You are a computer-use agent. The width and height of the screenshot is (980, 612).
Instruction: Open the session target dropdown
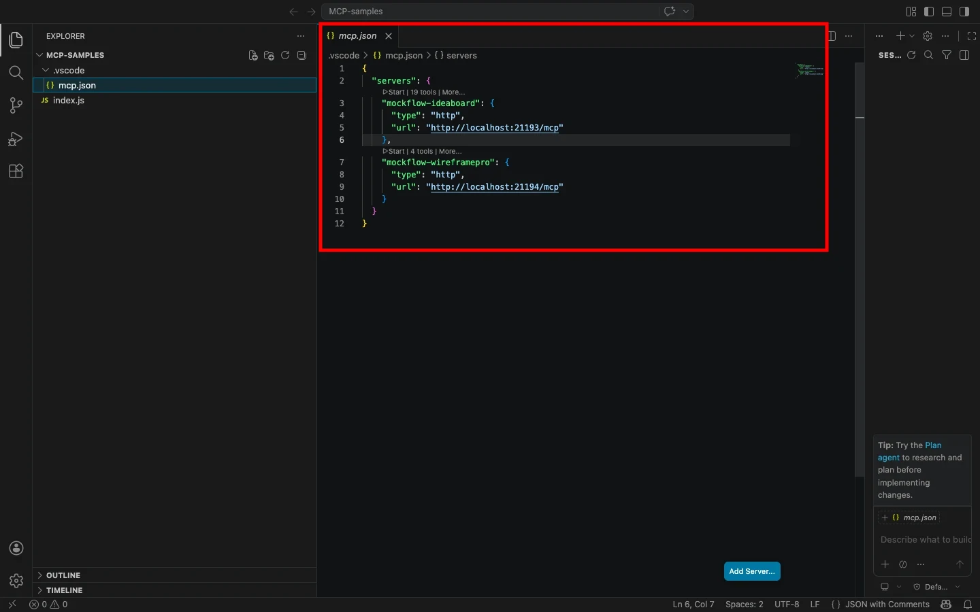[891, 587]
